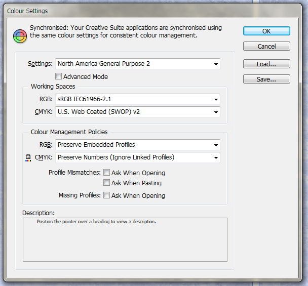Click the synchronised colour wheel icon
Image resolution: width=308 pixels, height=286 pixels.
[20, 36]
